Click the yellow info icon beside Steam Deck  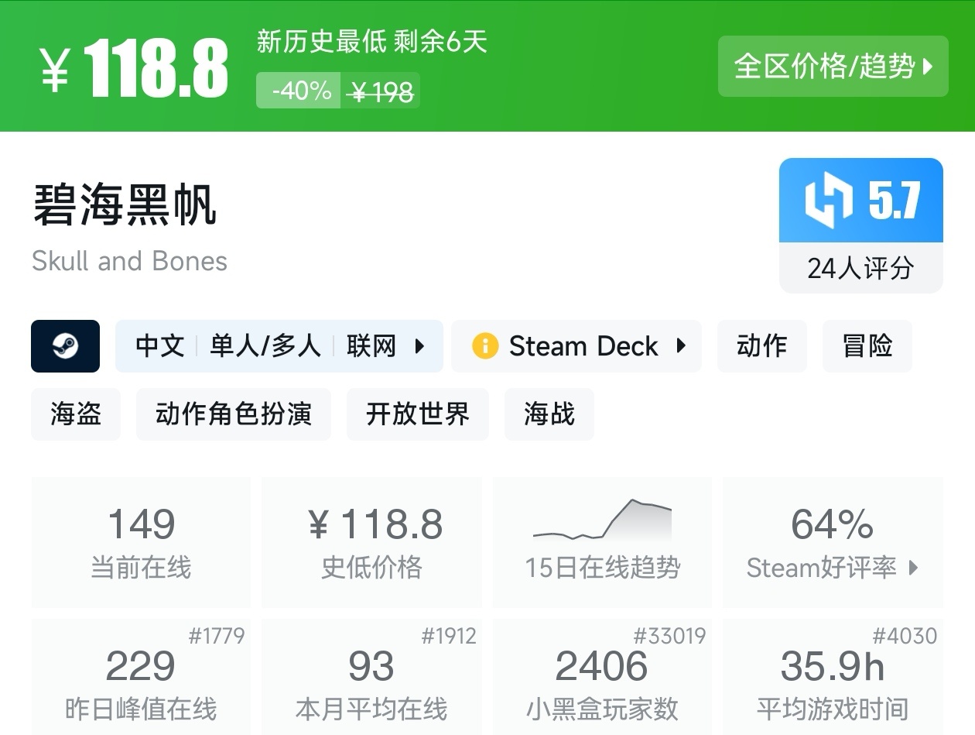tap(485, 346)
